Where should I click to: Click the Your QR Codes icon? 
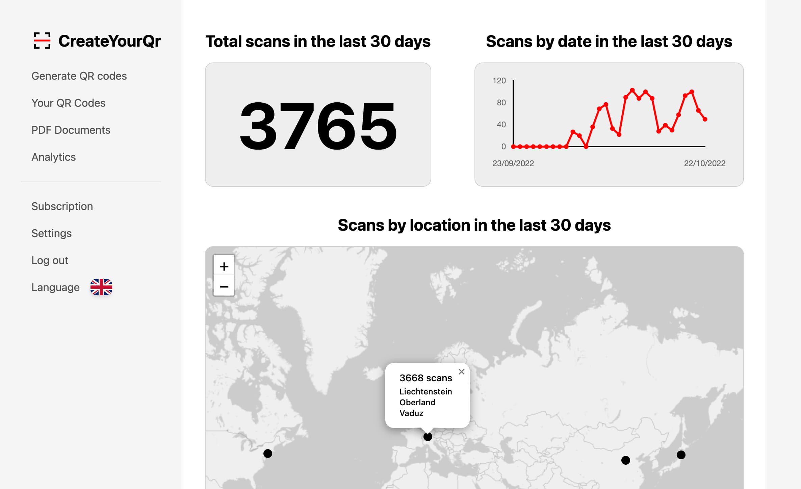(x=69, y=103)
